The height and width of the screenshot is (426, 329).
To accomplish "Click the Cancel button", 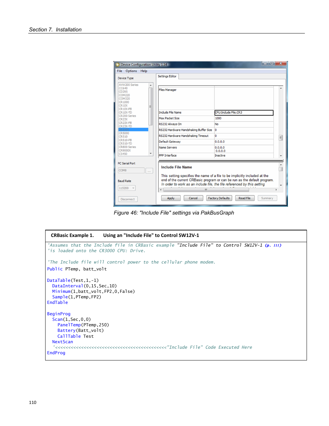I will (x=193, y=198).
